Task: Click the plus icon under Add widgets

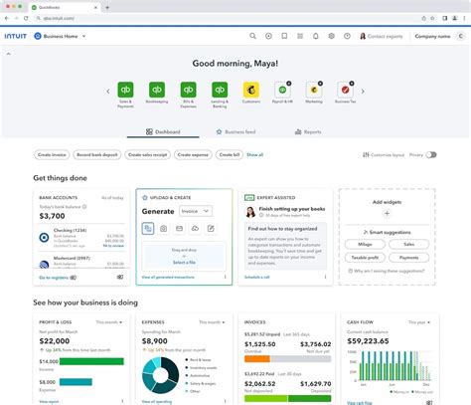Action: click(387, 213)
